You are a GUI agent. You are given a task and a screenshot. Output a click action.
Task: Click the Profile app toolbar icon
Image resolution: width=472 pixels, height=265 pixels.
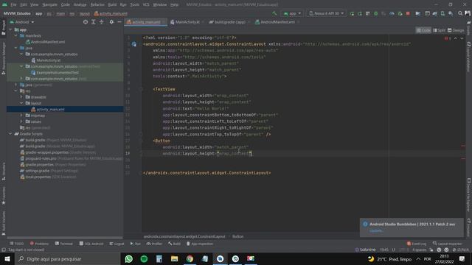click(x=392, y=13)
